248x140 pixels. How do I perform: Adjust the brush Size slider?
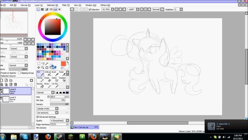[59, 97]
